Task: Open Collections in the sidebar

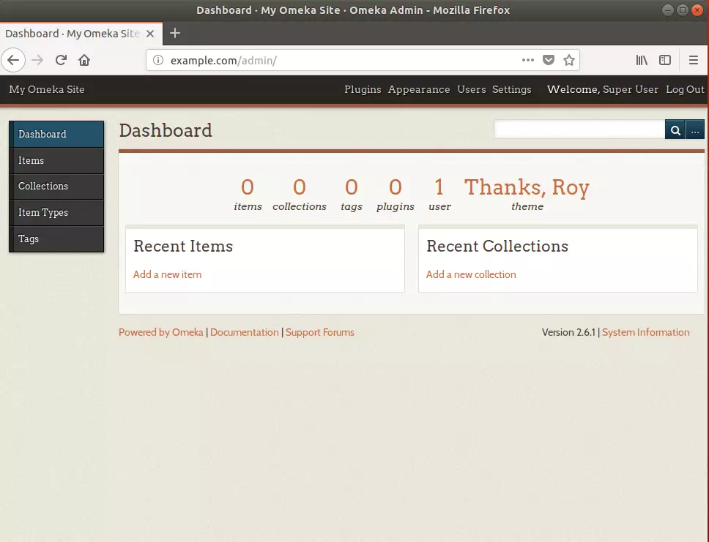Action: [56, 186]
